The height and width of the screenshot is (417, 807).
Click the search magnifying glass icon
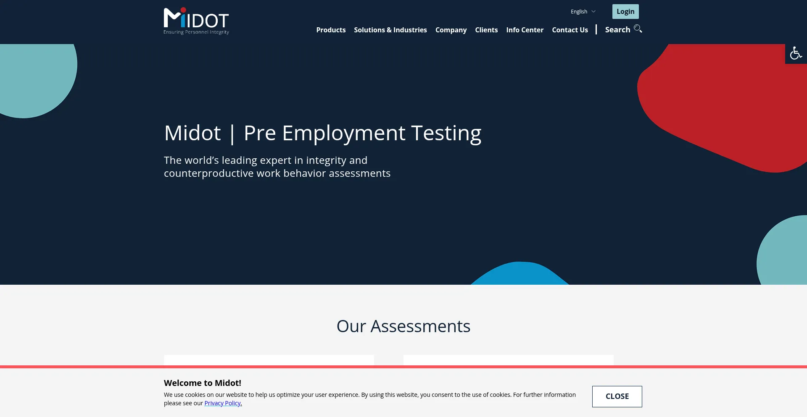point(638,29)
